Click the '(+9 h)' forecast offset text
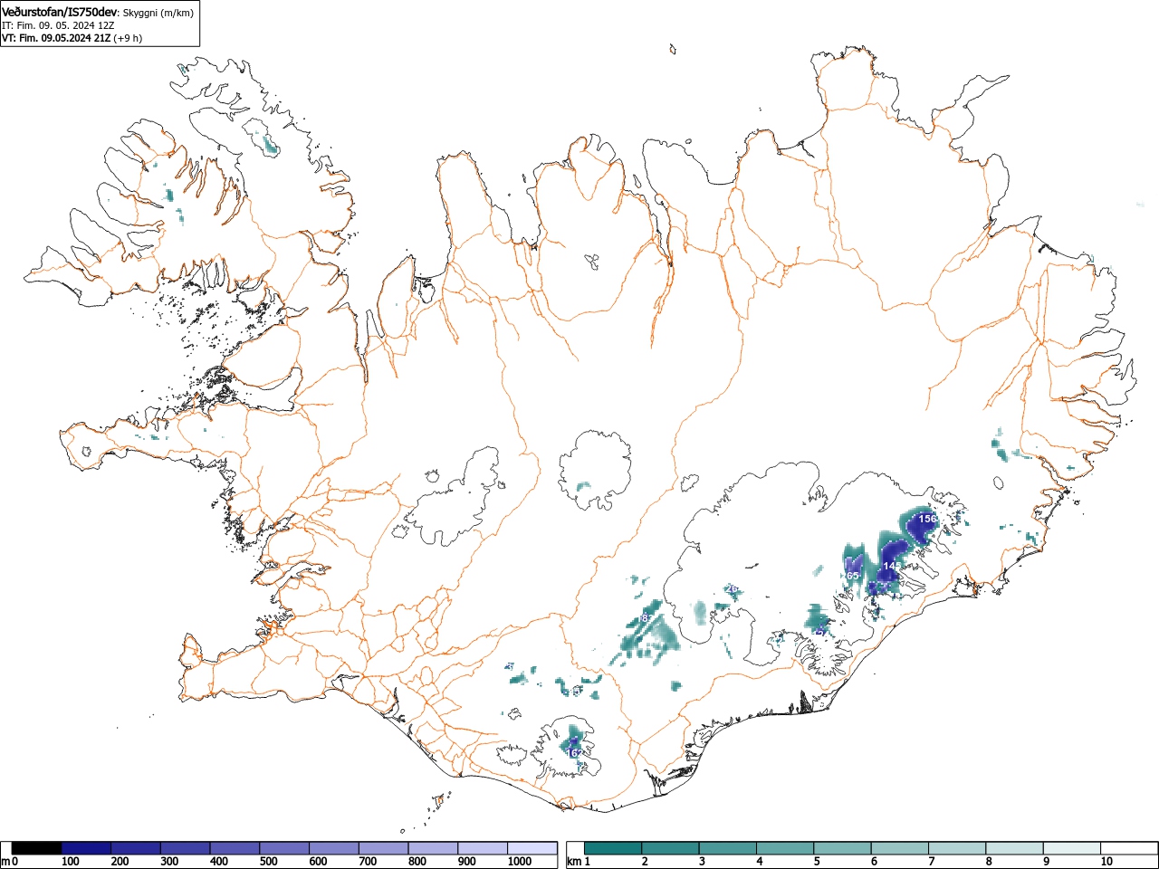This screenshot has height=869, width=1159. tap(128, 38)
